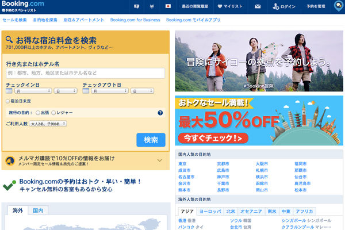Open the check-in month dropdown
The image size is (345, 230).
coord(33,91)
